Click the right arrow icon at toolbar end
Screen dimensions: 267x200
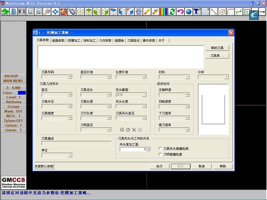(x=262, y=12)
